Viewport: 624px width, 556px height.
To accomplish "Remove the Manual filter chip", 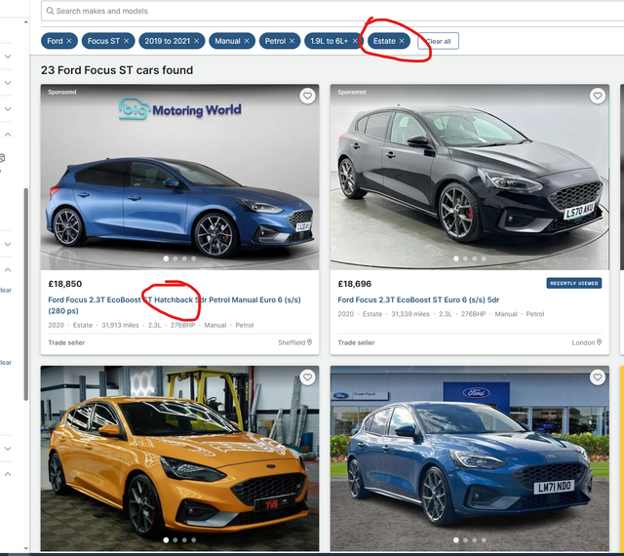I will (247, 41).
